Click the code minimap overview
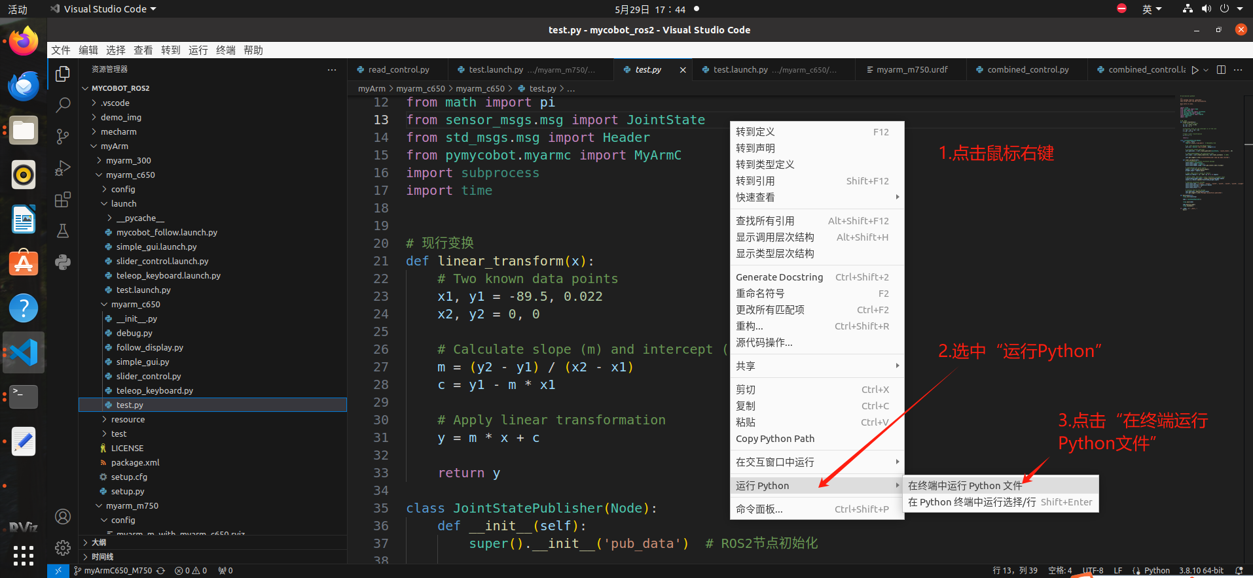 [1212, 154]
